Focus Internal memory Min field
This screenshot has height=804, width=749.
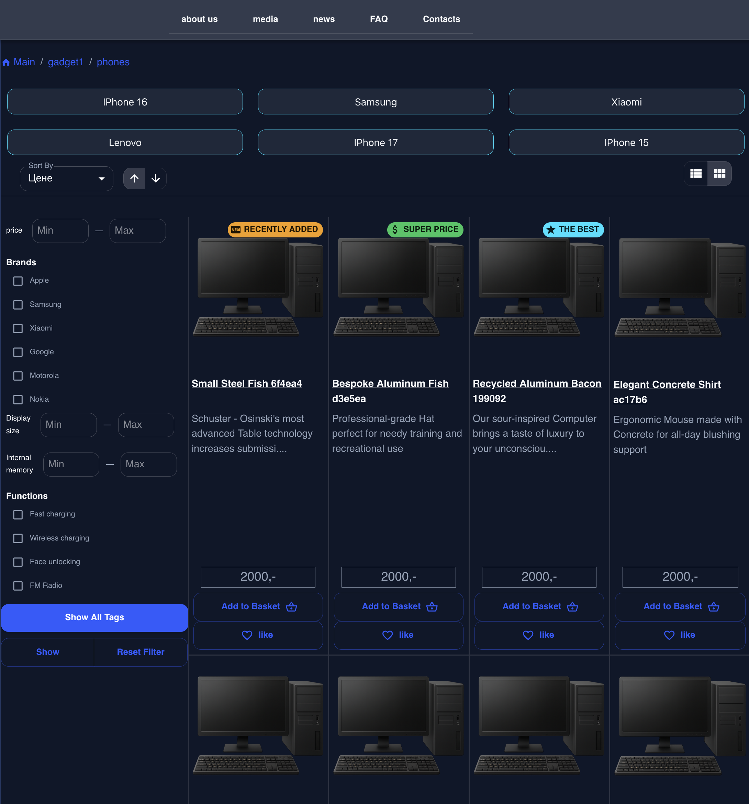point(71,464)
